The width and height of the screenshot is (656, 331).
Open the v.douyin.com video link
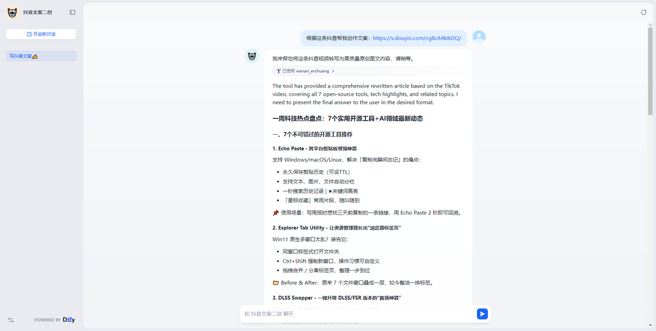(417, 38)
